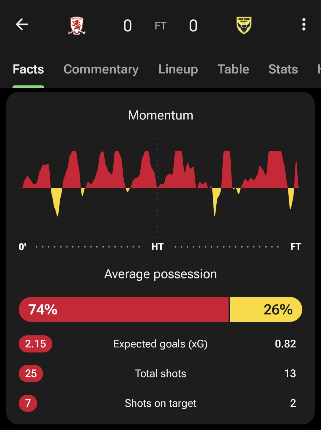Tap the red 7 shots on target badge

tap(28, 403)
